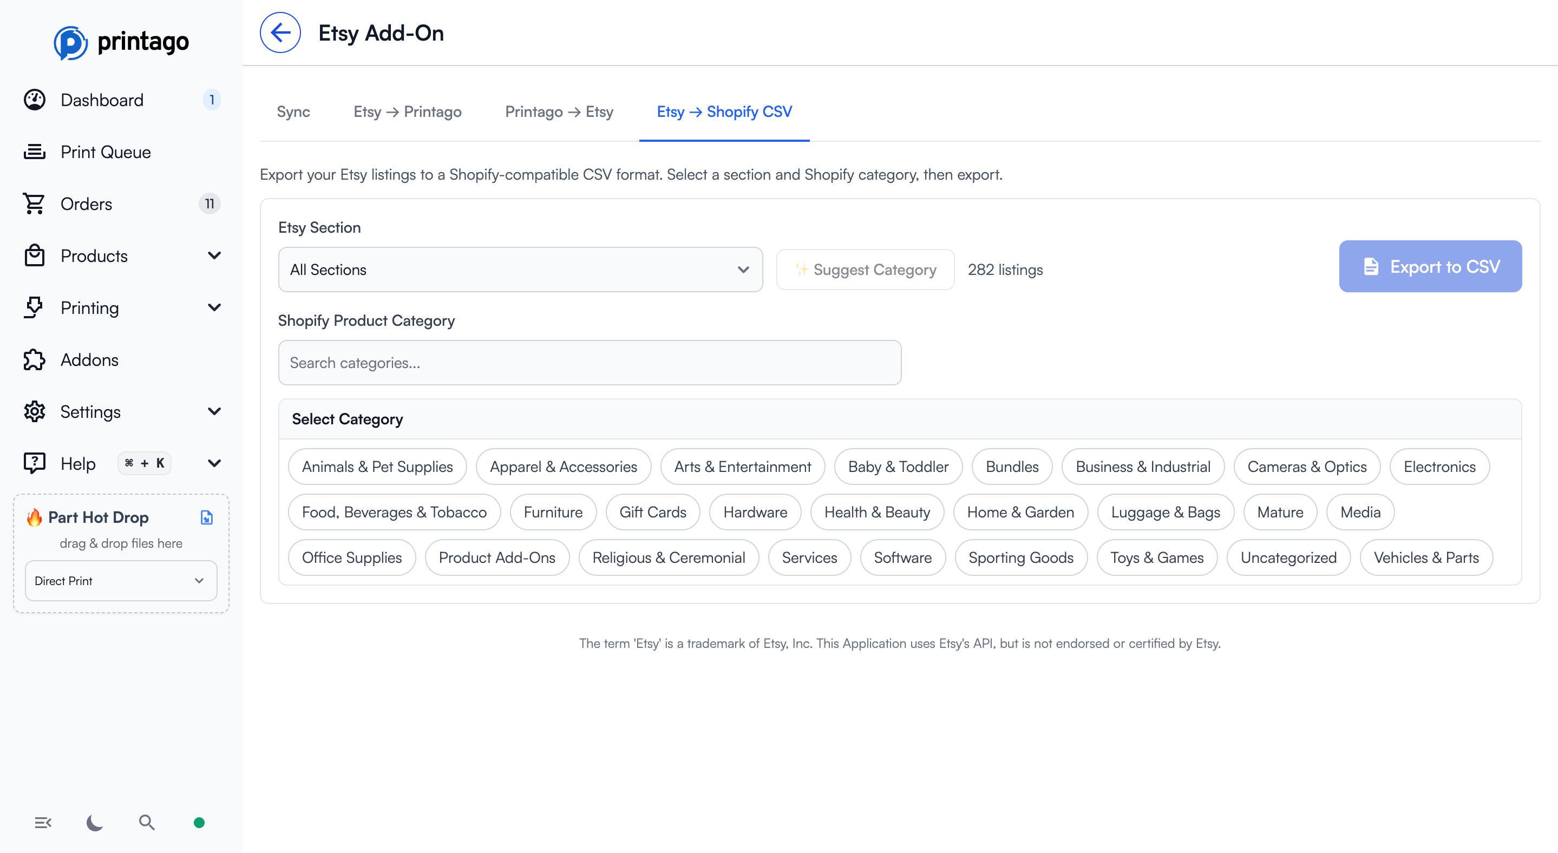Select the Toys & Games category
1558x853 pixels.
tap(1156, 557)
